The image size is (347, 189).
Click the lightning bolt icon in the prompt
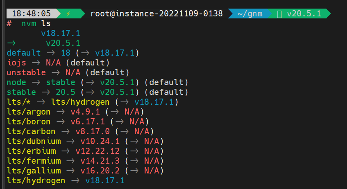pos(68,13)
